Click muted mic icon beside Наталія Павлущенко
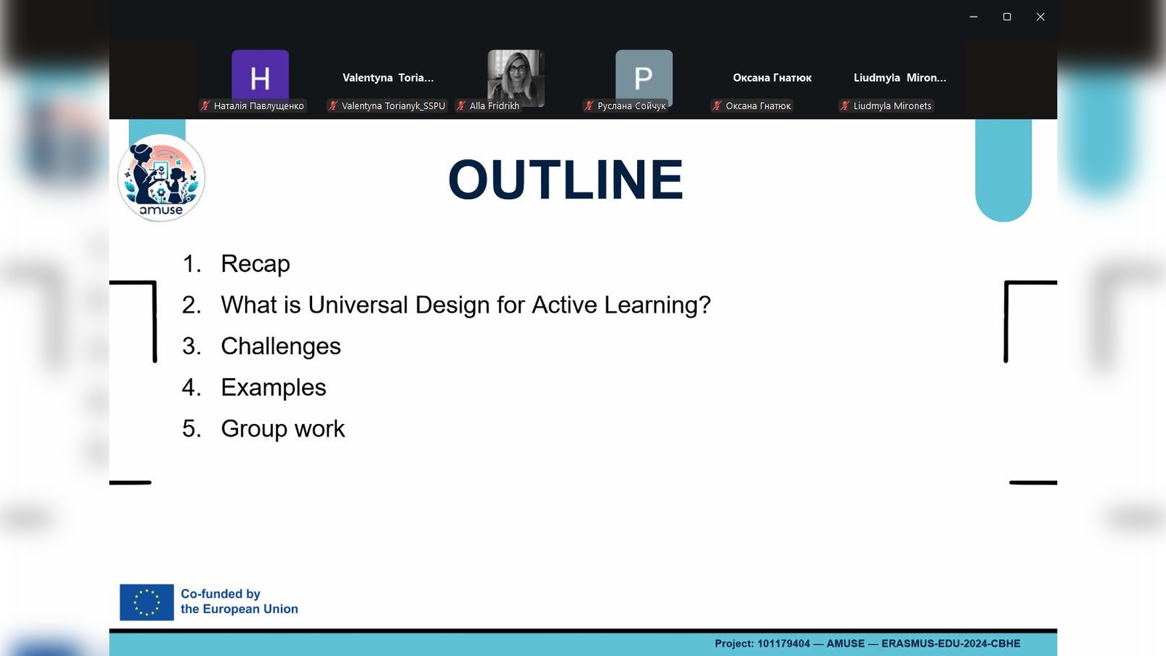 pyautogui.click(x=205, y=106)
